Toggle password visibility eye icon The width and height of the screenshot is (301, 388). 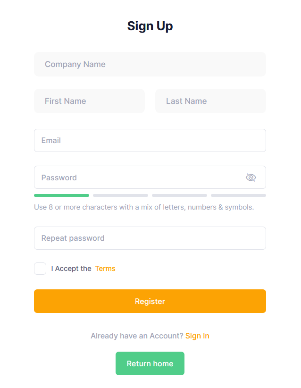251,177
